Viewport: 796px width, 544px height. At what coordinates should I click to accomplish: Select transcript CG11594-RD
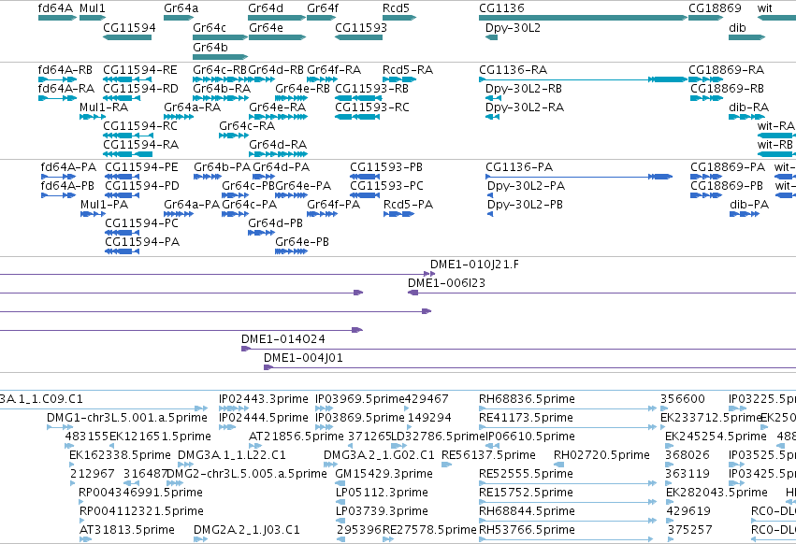[122, 98]
